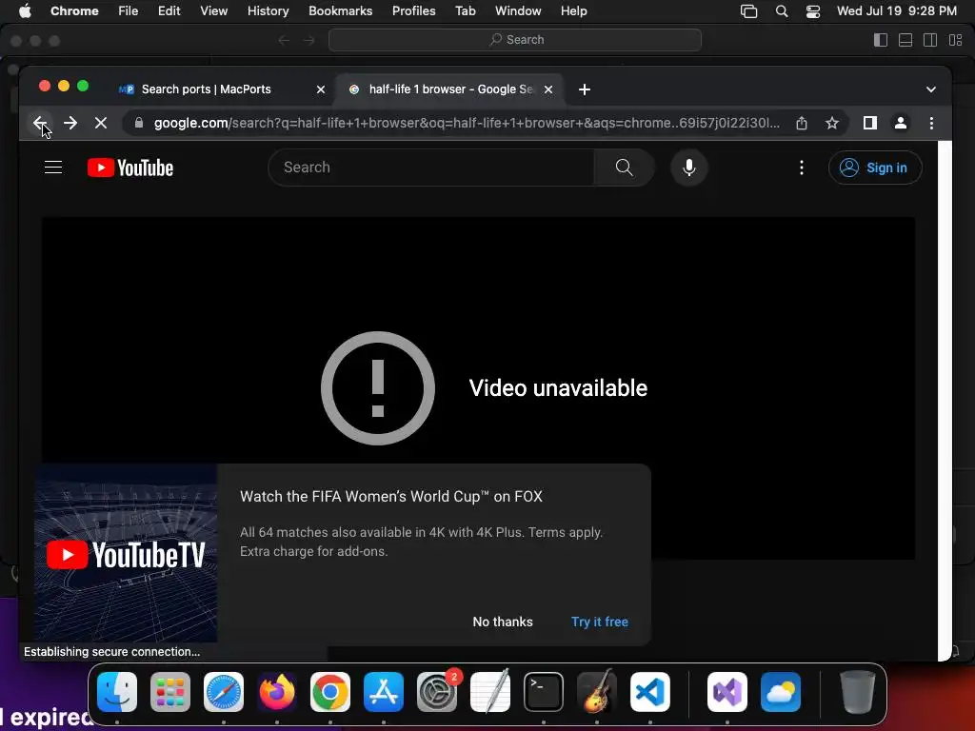Share this page via the share icon
975x731 pixels.
(x=802, y=123)
